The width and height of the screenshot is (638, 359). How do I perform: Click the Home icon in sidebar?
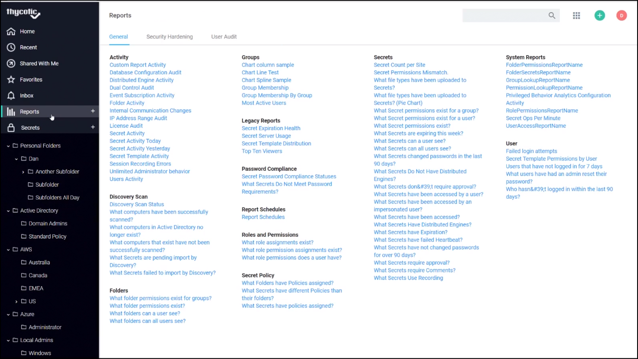tap(11, 31)
